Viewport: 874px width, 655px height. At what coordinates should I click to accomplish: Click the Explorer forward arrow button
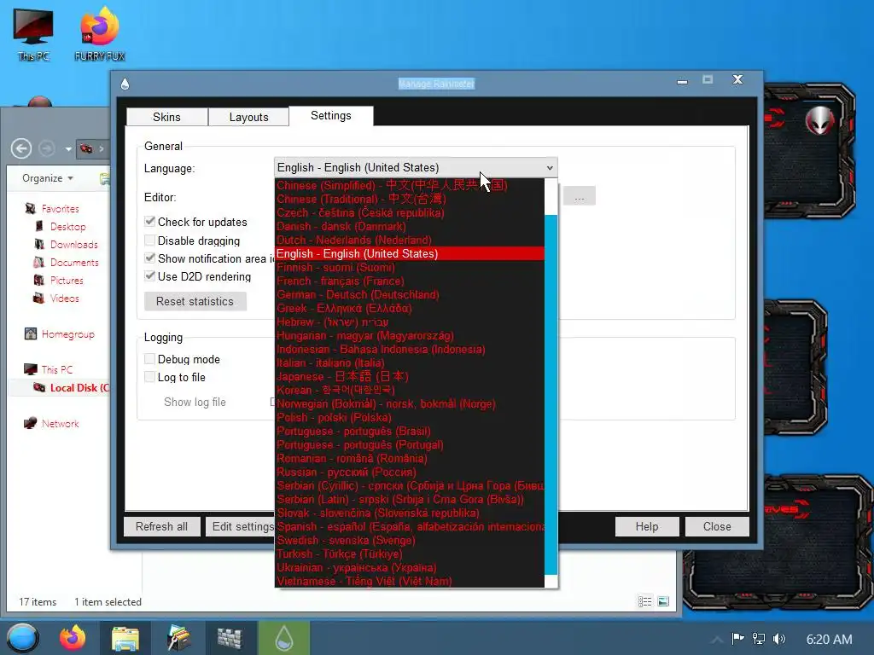47,148
